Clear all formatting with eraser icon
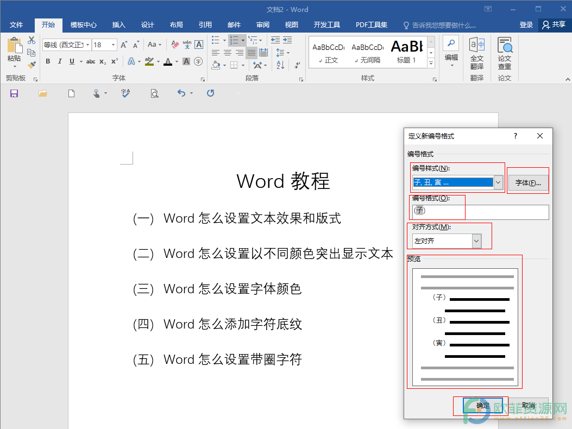 click(x=175, y=45)
